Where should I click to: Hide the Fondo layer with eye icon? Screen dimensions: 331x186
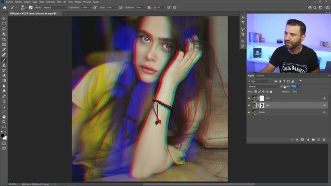tap(249, 113)
